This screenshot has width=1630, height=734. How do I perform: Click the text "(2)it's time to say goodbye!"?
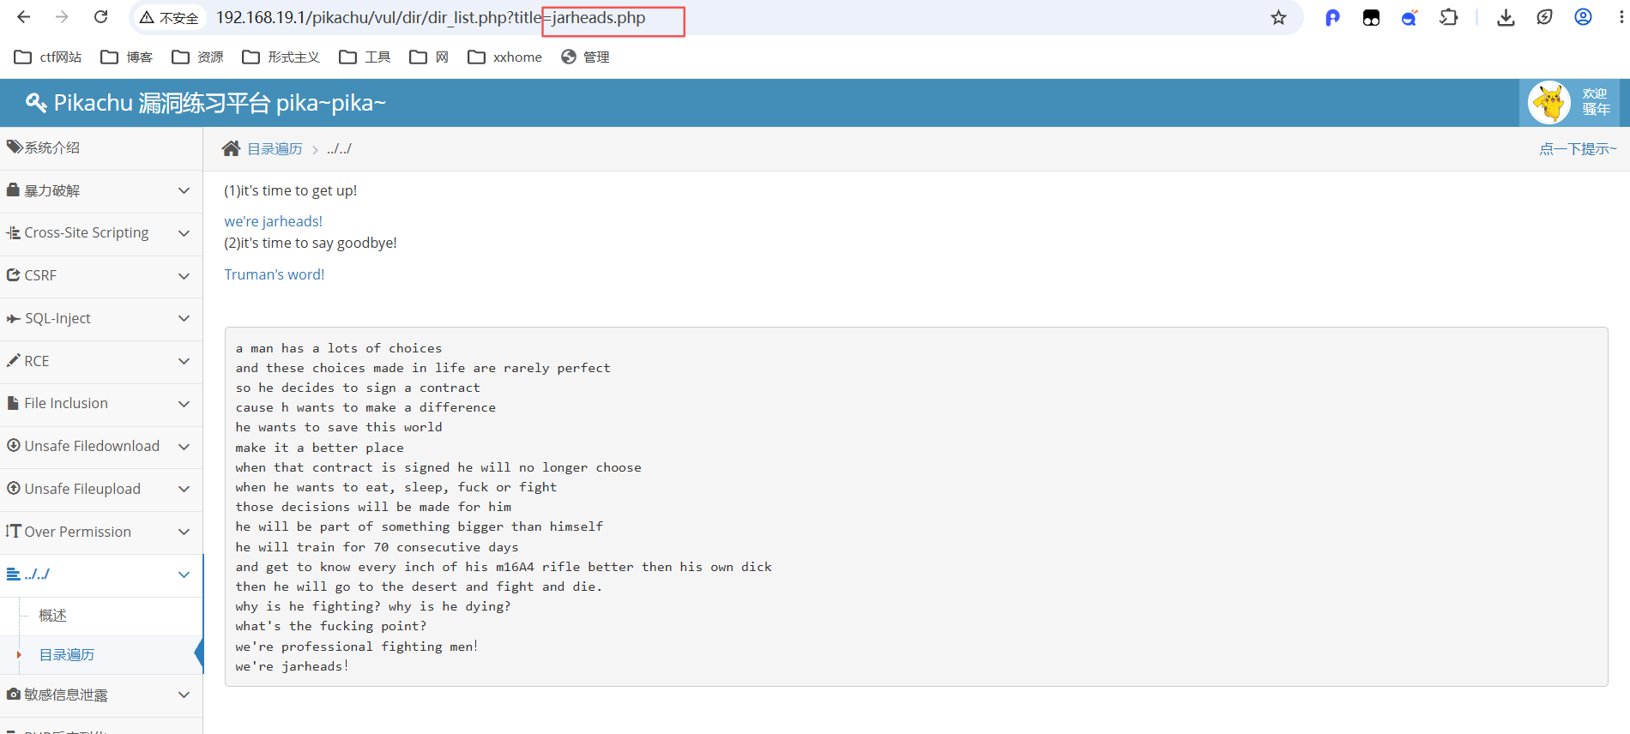click(x=311, y=243)
